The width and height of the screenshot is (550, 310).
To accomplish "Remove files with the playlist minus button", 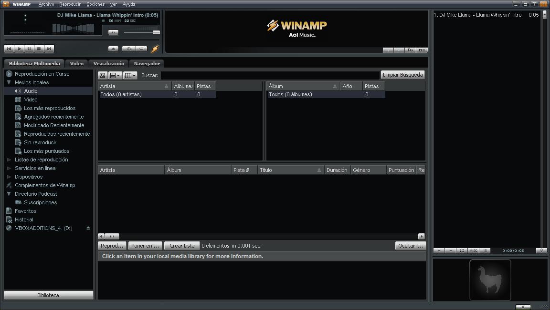I will pos(450,250).
